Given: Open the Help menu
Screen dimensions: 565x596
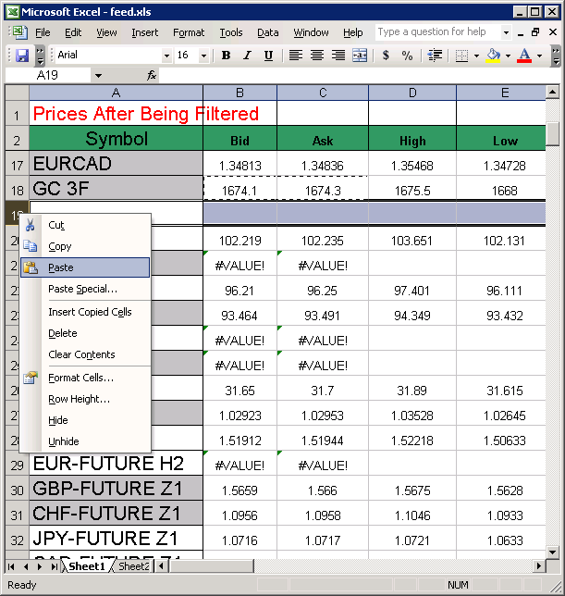Looking at the screenshot, I should click(352, 32).
